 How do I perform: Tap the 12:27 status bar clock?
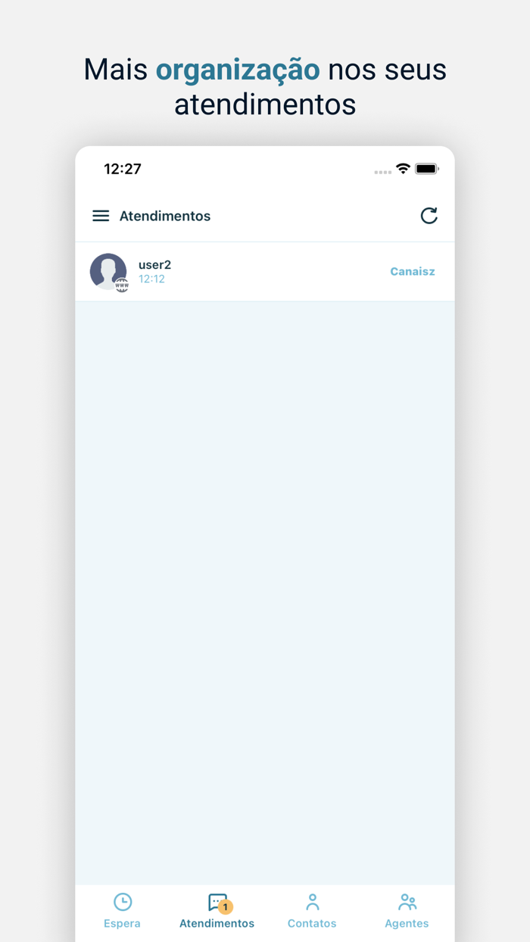click(x=123, y=169)
